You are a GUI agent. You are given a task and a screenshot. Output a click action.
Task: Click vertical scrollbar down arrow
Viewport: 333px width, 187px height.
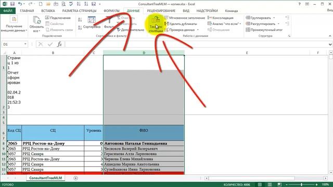[x=331, y=172]
